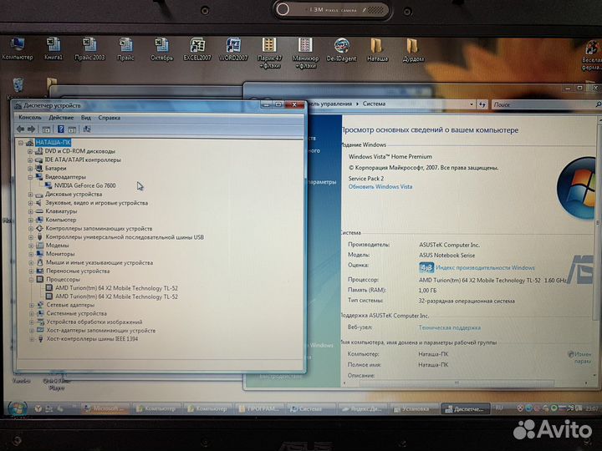Screen dimensions: 602x451
Task: Collapse the Процессоры node
Action: (31, 280)
